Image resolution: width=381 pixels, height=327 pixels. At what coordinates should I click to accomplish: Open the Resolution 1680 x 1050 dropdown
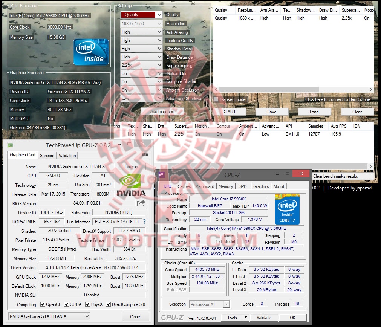(x=141, y=24)
